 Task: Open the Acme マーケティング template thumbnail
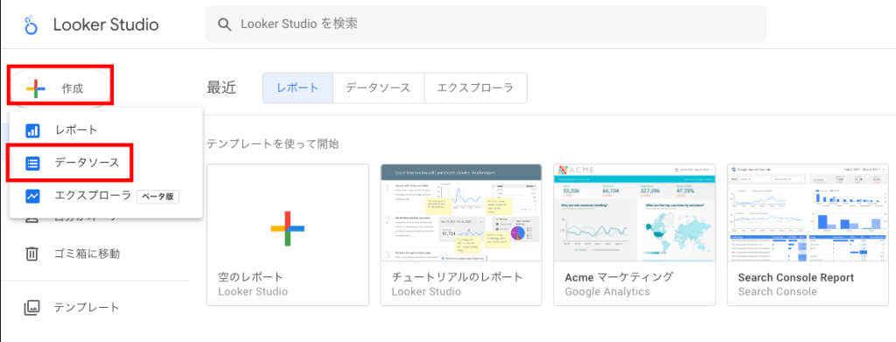(634, 213)
